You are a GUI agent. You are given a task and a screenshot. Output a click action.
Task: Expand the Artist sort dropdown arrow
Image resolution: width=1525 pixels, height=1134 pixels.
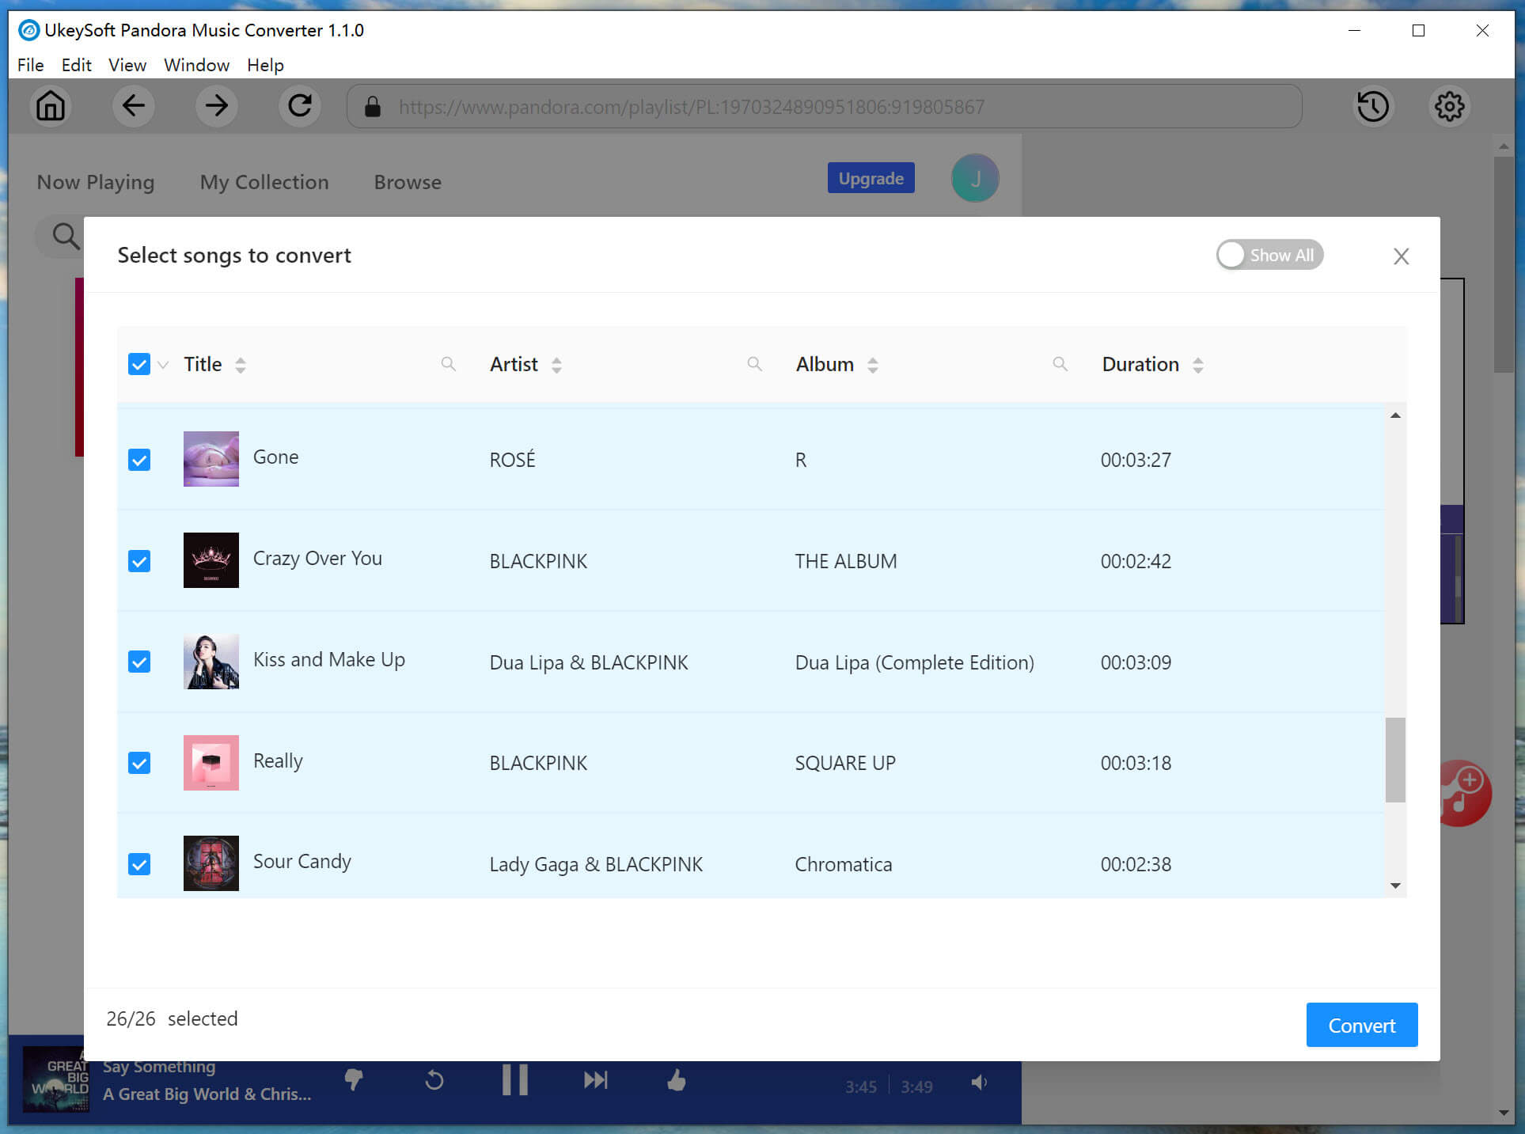click(x=556, y=365)
